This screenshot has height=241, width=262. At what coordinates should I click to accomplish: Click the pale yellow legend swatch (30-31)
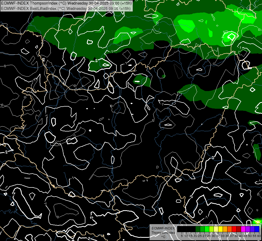pyautogui.click(x=216, y=229)
